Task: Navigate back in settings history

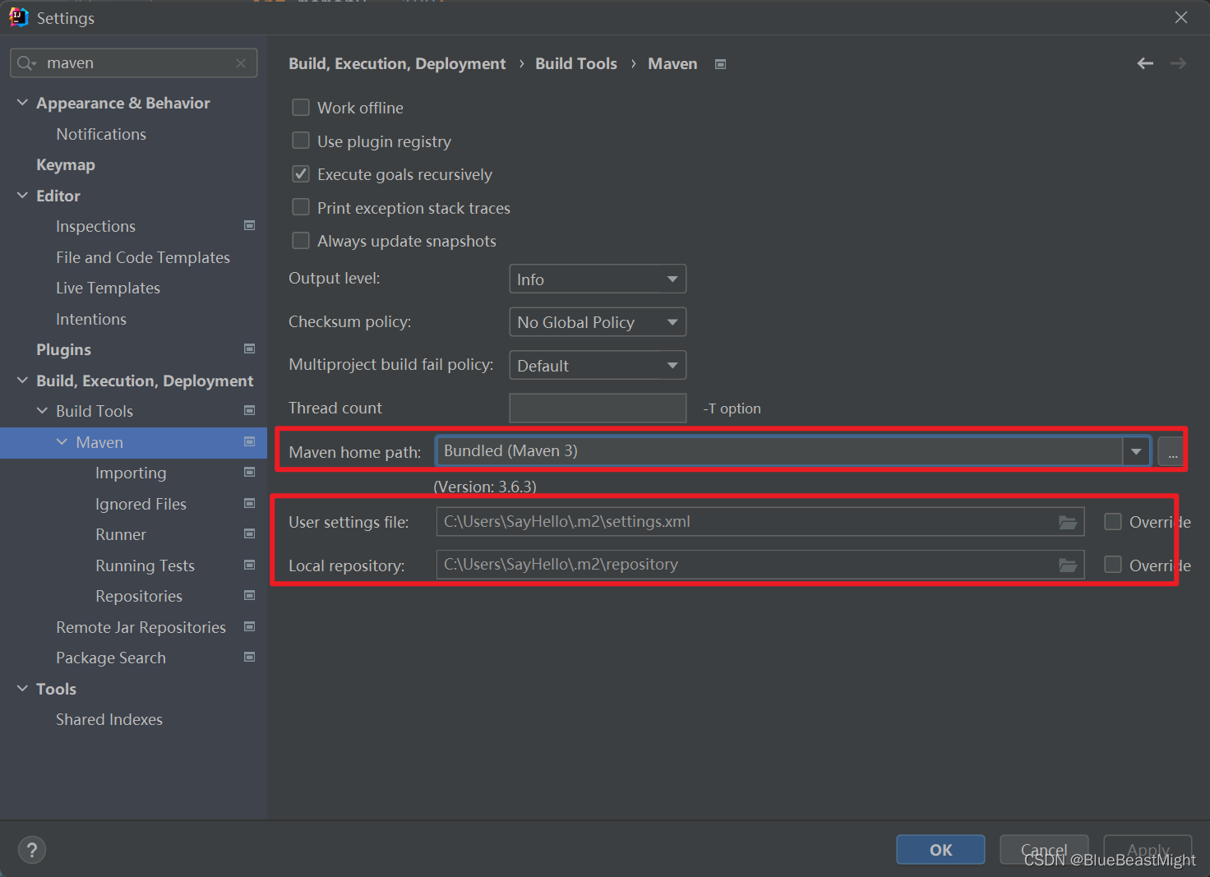Action: coord(1145,63)
